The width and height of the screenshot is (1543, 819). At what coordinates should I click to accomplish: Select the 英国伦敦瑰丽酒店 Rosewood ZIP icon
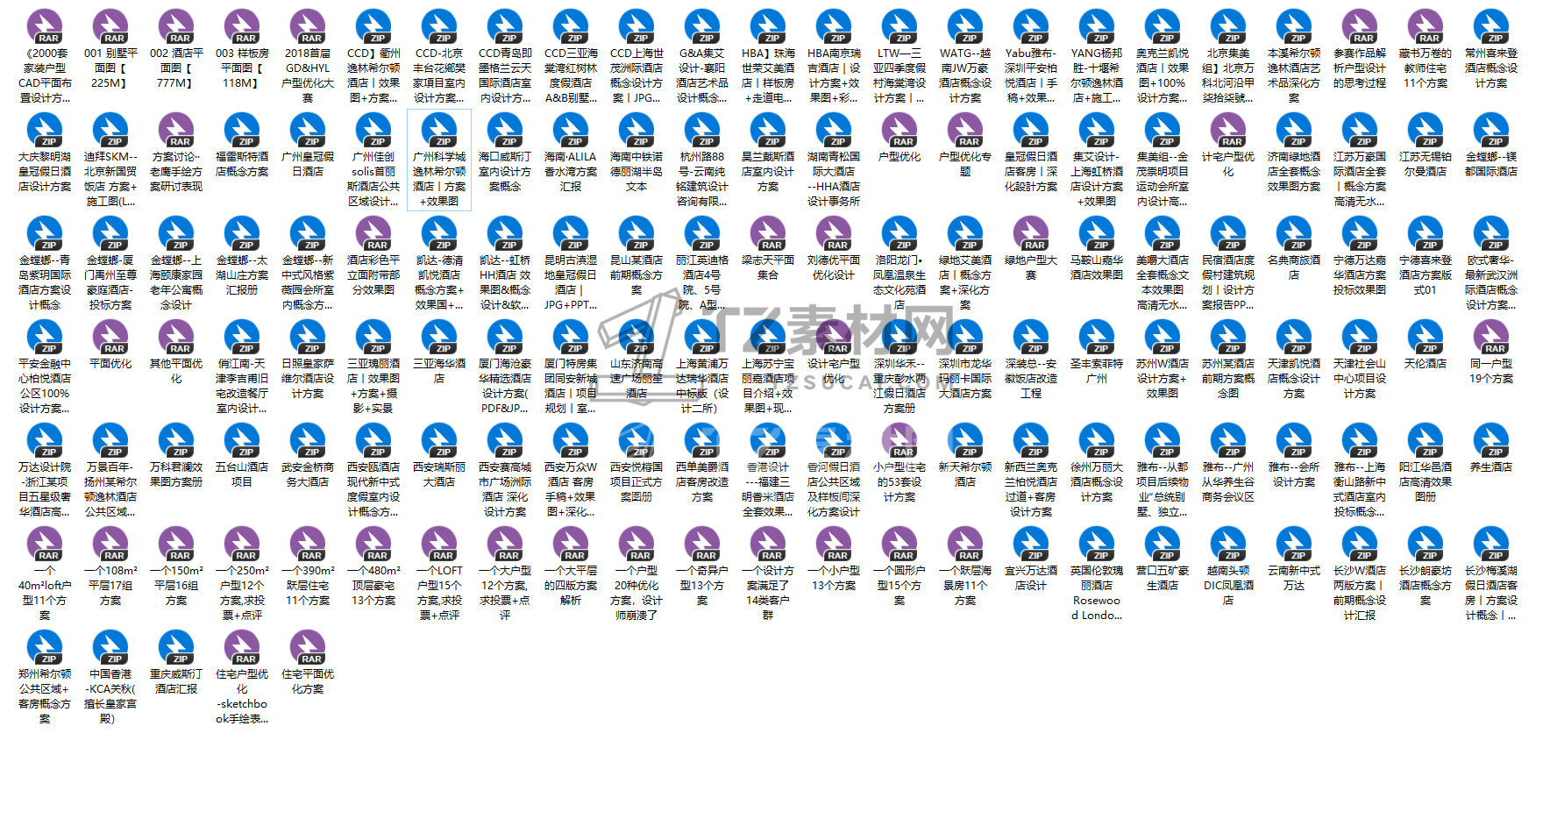(1097, 544)
